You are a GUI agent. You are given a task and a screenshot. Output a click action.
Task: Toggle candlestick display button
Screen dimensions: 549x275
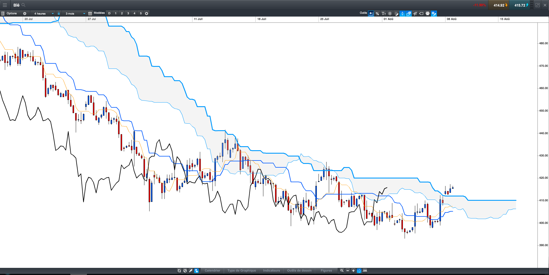click(x=402, y=13)
